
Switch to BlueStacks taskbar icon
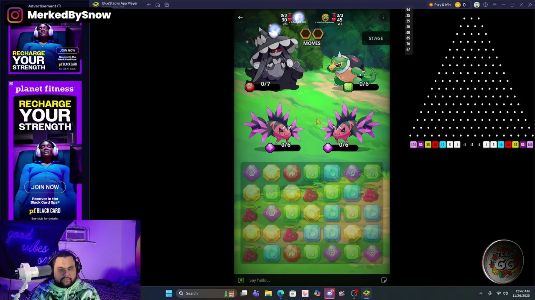pos(366,293)
